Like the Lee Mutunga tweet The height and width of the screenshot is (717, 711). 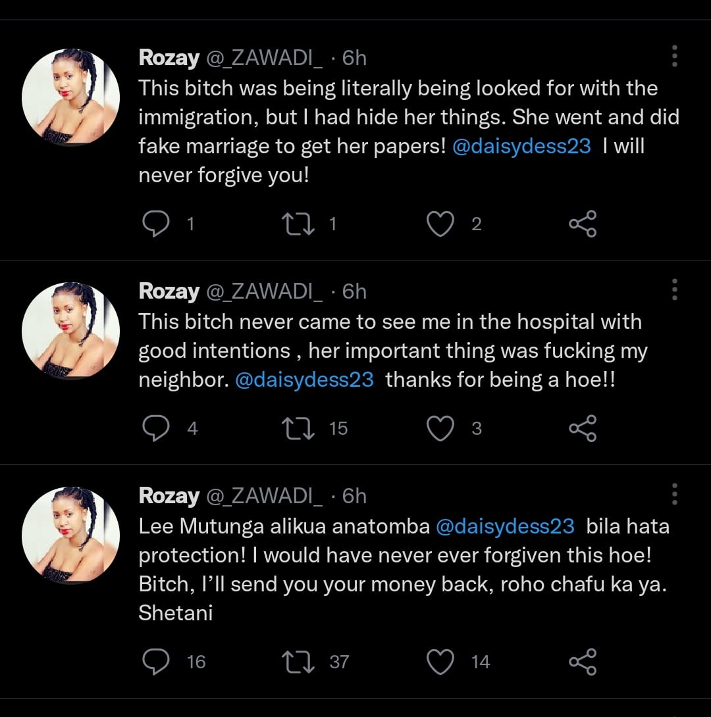(x=440, y=662)
